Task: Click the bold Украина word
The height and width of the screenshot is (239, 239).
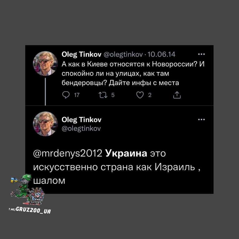Action: [126, 153]
